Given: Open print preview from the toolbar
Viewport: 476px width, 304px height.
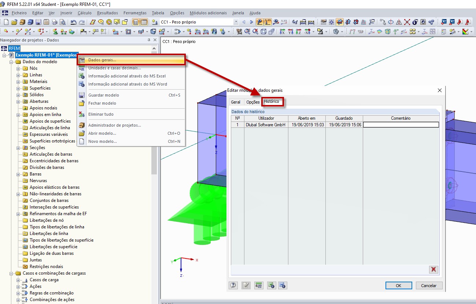Looking at the screenshot, I should [x=62, y=22].
